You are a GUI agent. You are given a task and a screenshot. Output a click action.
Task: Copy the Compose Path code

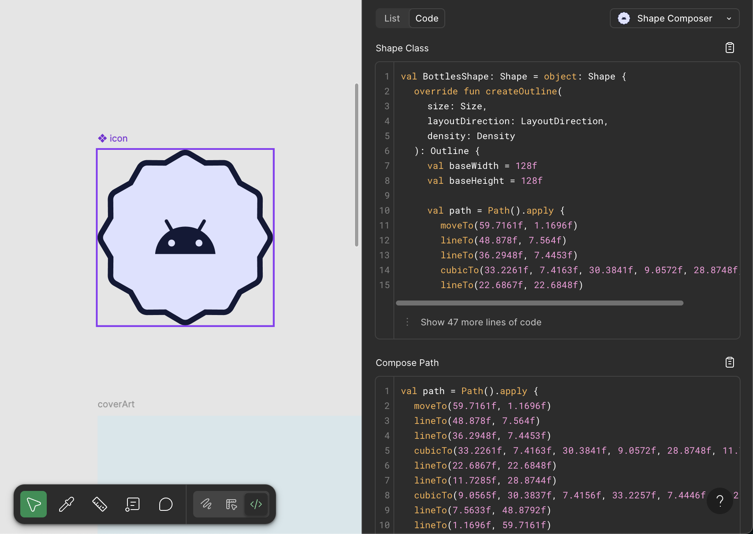(730, 363)
